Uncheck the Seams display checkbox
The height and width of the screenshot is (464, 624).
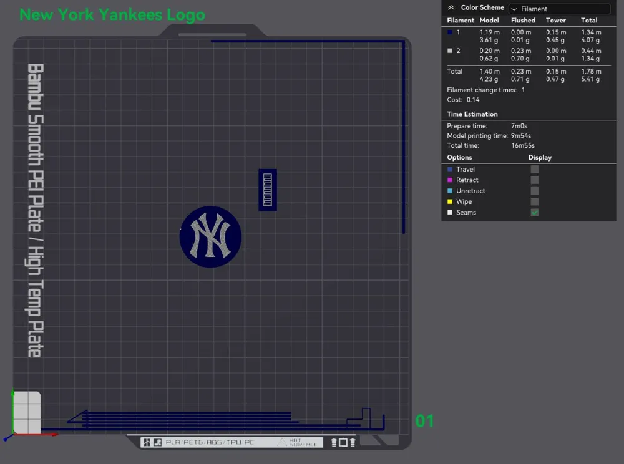(x=535, y=212)
